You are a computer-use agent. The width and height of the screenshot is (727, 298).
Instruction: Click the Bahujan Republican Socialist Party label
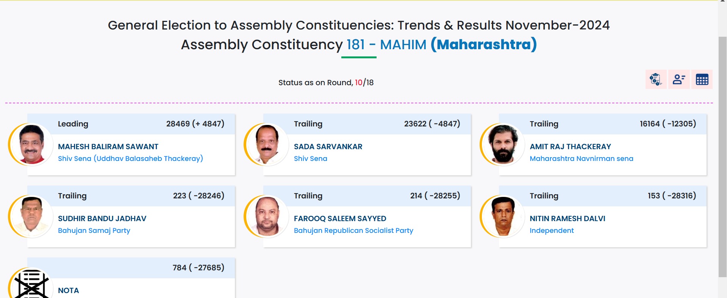[353, 231]
